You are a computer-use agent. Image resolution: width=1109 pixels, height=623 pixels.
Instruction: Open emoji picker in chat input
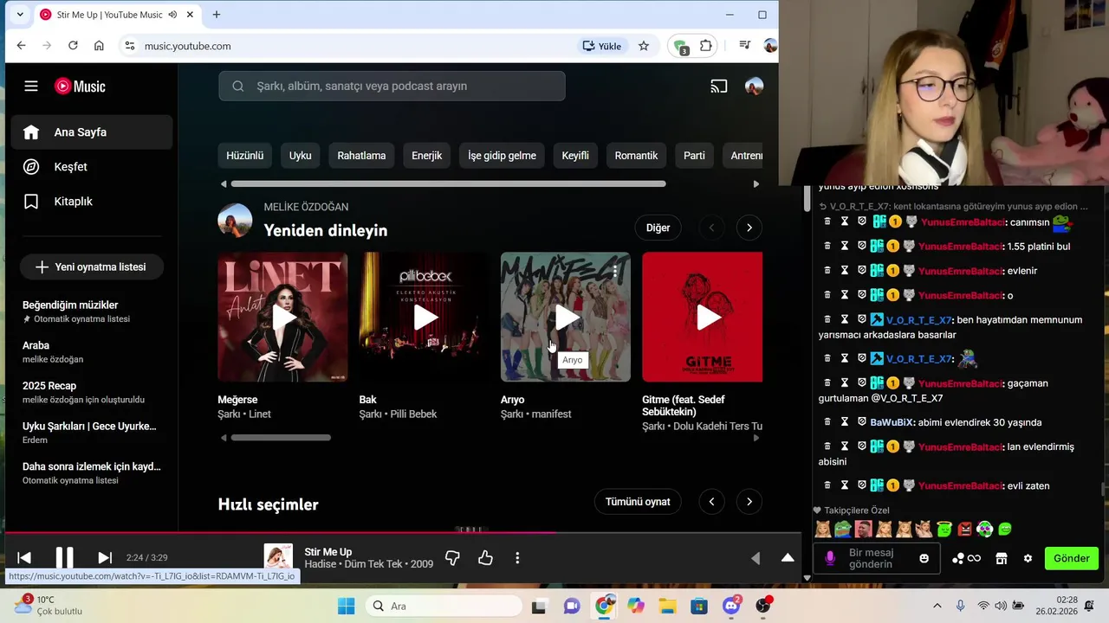point(924,559)
